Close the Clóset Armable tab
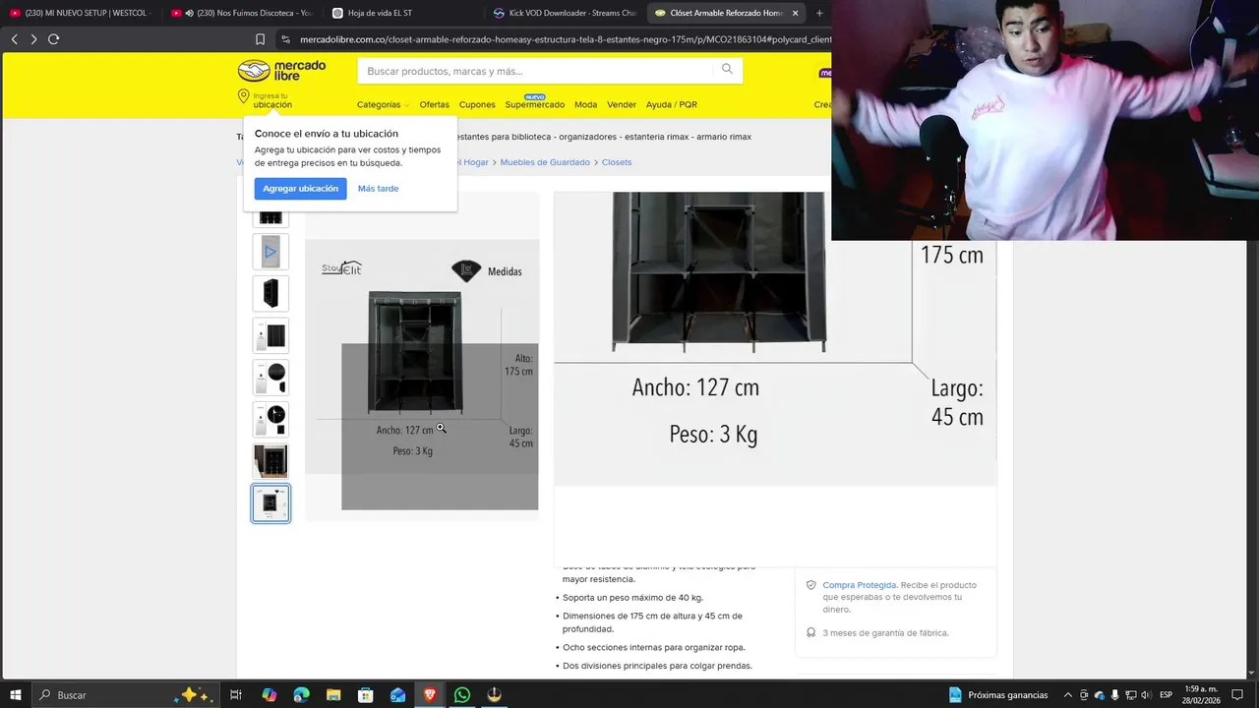The height and width of the screenshot is (708, 1259). 795,13
